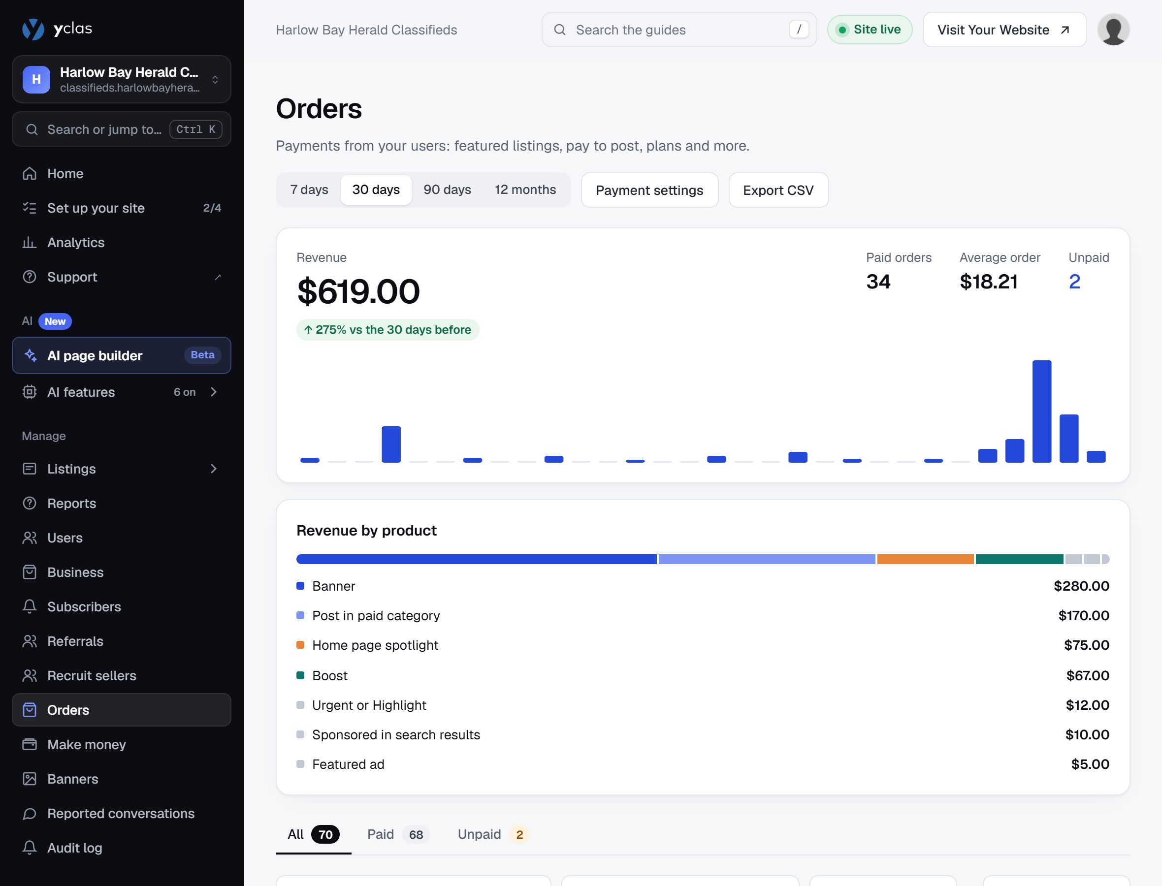
Task: Click the AI features chip icon
Action: [x=30, y=392]
